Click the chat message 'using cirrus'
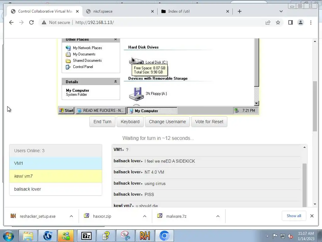 tap(155, 183)
